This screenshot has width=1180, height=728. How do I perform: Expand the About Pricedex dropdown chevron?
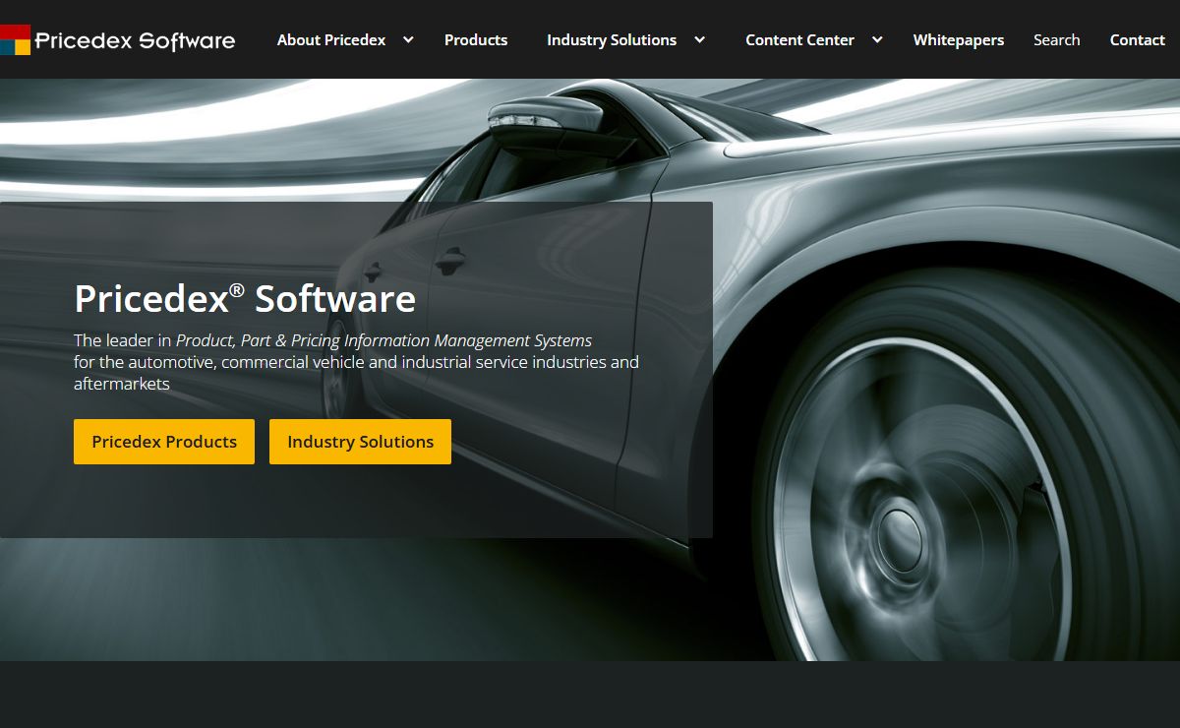pos(408,40)
